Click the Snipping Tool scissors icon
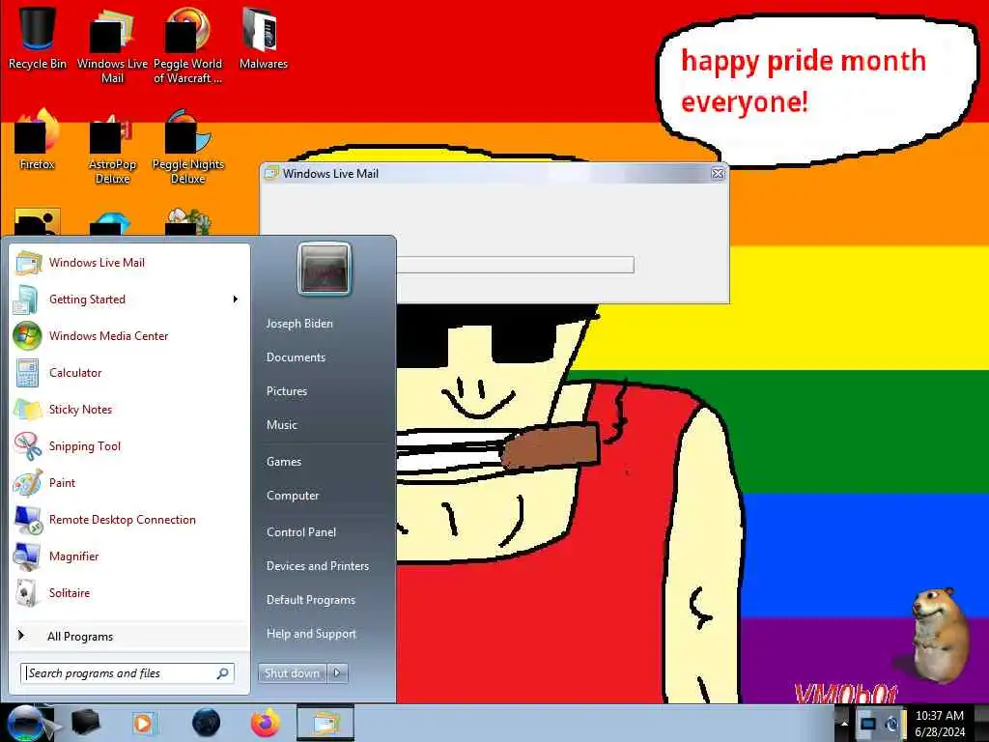Viewport: 989px width, 742px height. pos(28,446)
